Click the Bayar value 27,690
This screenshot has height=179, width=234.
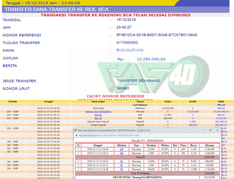click(194, 169)
